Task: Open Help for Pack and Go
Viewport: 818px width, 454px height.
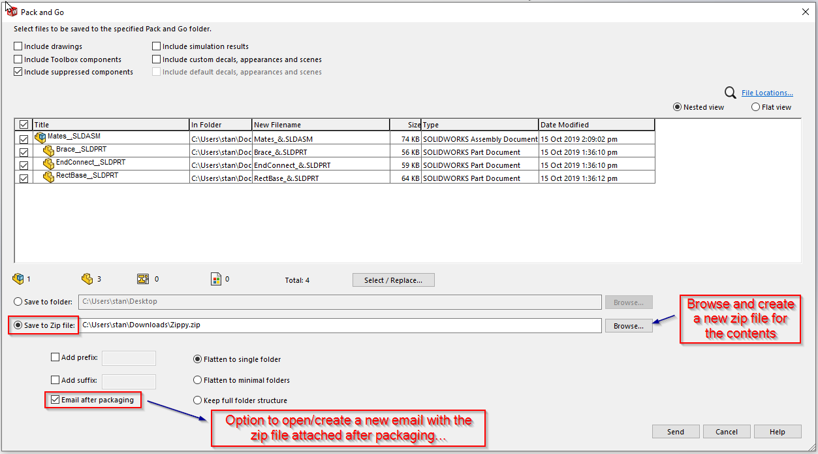Action: (778, 432)
